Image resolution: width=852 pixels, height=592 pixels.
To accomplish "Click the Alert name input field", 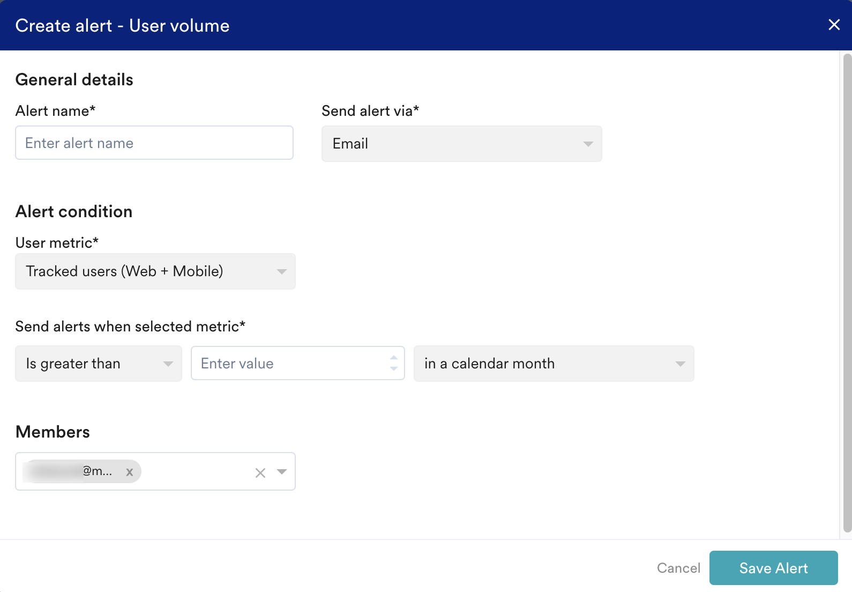I will (154, 143).
